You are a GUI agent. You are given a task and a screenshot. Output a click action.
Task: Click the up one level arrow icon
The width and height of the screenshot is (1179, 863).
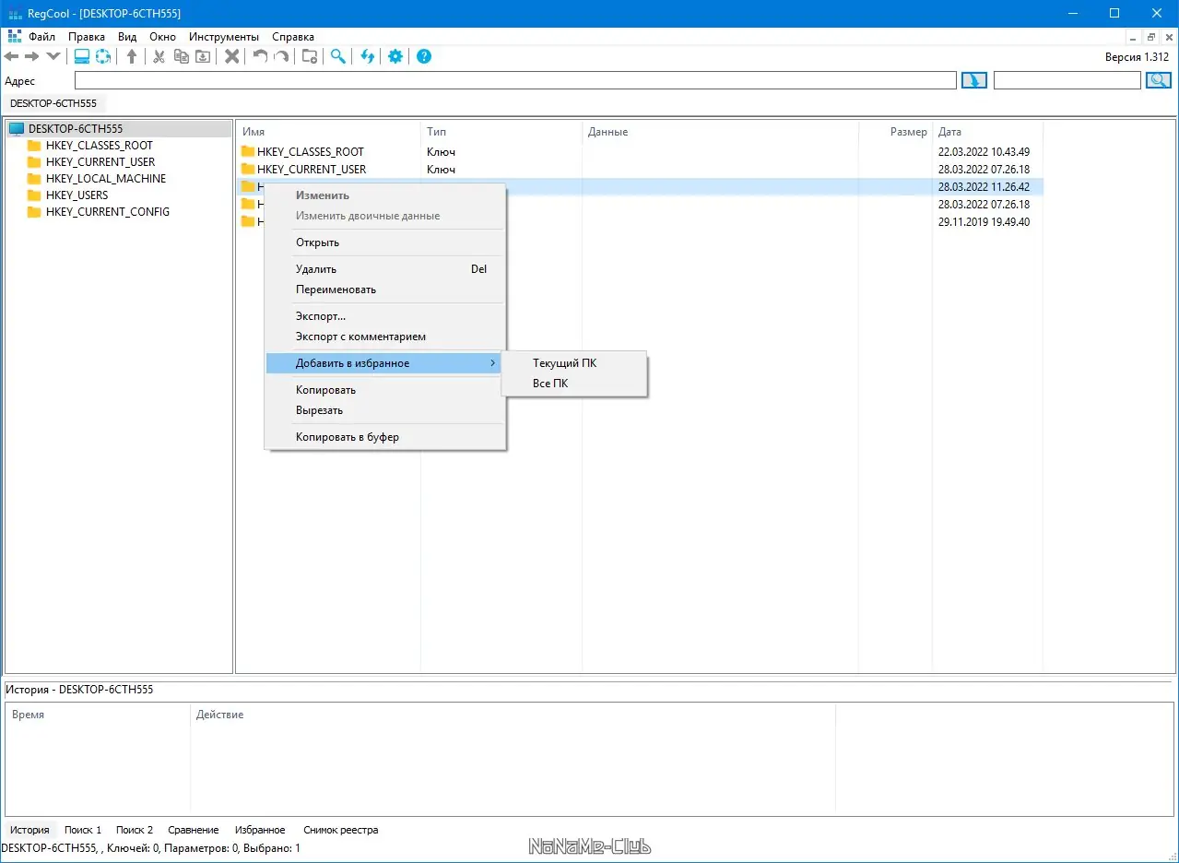click(x=132, y=56)
